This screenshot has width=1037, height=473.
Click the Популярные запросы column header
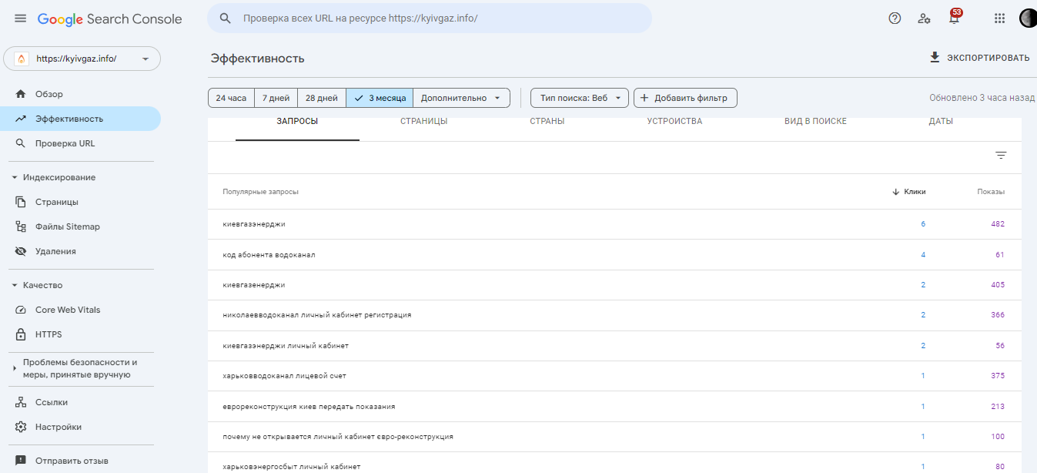pyautogui.click(x=260, y=192)
